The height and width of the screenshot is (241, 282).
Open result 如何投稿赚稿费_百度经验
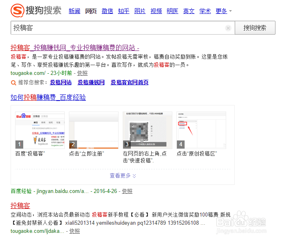48,97
